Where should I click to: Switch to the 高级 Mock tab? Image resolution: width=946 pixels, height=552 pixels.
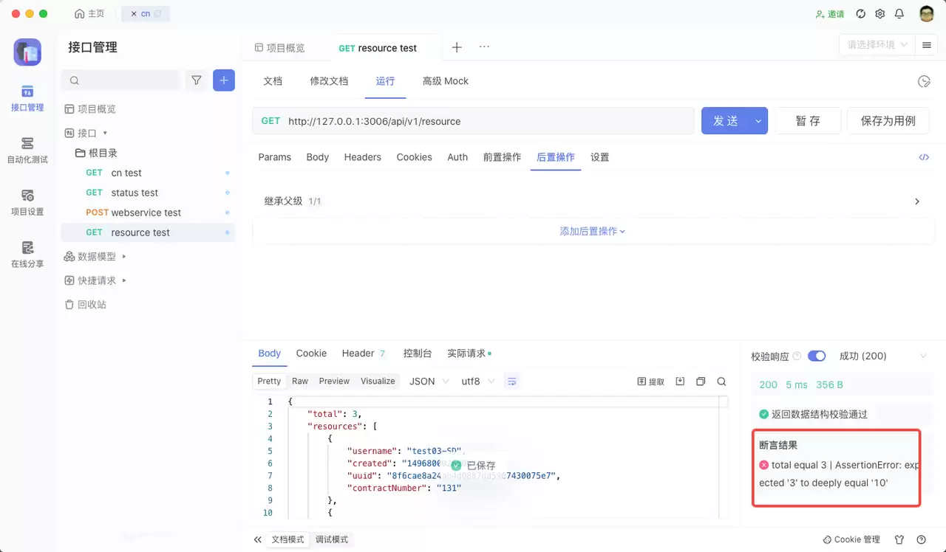click(445, 81)
